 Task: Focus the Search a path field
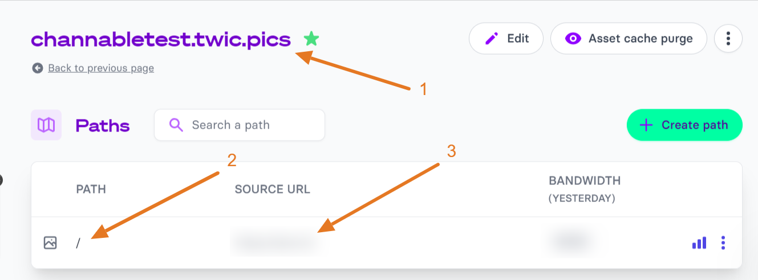(x=240, y=125)
